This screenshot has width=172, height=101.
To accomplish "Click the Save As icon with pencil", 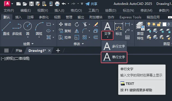I will pos(38,4).
